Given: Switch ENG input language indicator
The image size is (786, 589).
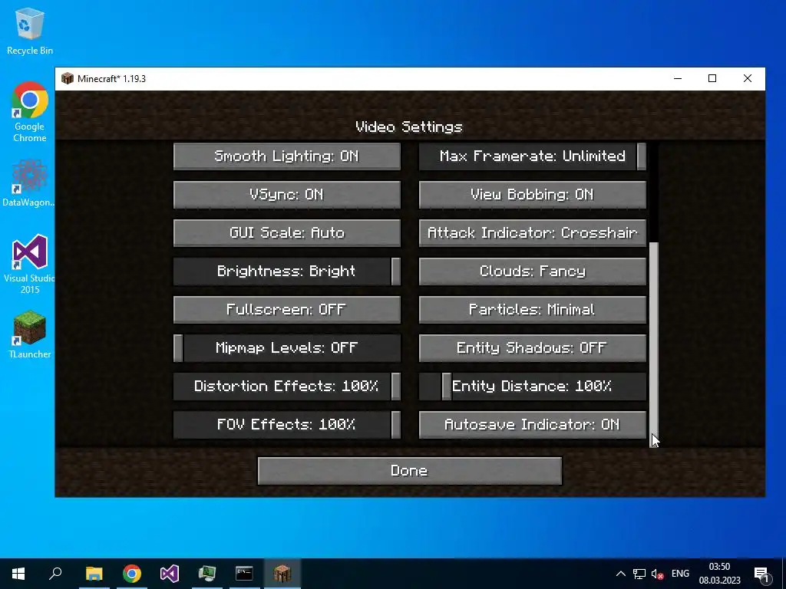Looking at the screenshot, I should (x=680, y=574).
